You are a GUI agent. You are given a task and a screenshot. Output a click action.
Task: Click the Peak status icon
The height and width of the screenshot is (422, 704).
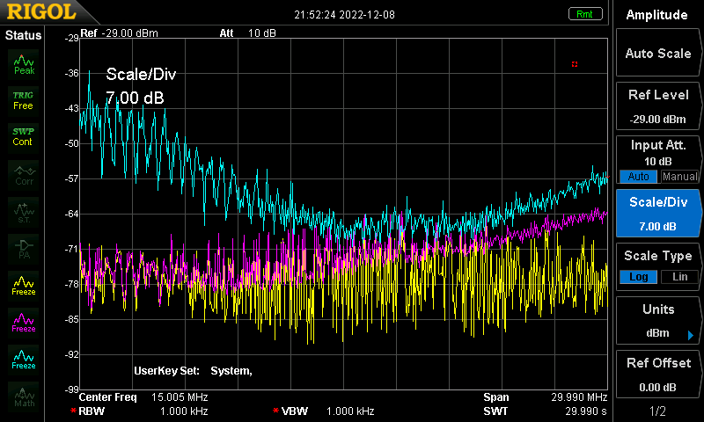click(24, 64)
